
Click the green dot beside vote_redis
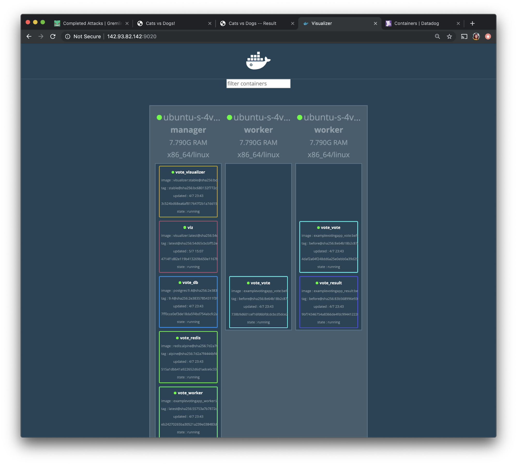[x=177, y=338]
